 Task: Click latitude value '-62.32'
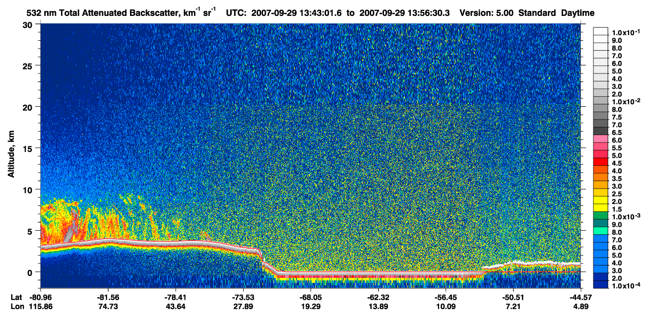click(378, 297)
